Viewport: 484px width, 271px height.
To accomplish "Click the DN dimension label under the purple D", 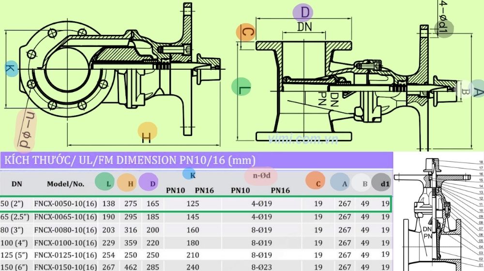I will pyautogui.click(x=304, y=27).
